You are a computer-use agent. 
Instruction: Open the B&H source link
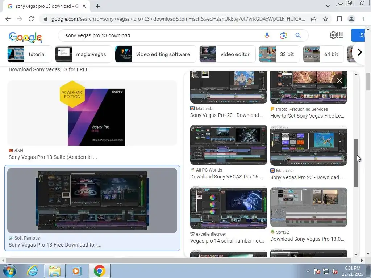pyautogui.click(x=16, y=150)
